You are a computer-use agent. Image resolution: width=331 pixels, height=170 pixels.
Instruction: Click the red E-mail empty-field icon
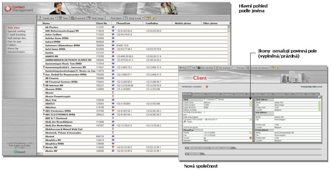click(251, 138)
